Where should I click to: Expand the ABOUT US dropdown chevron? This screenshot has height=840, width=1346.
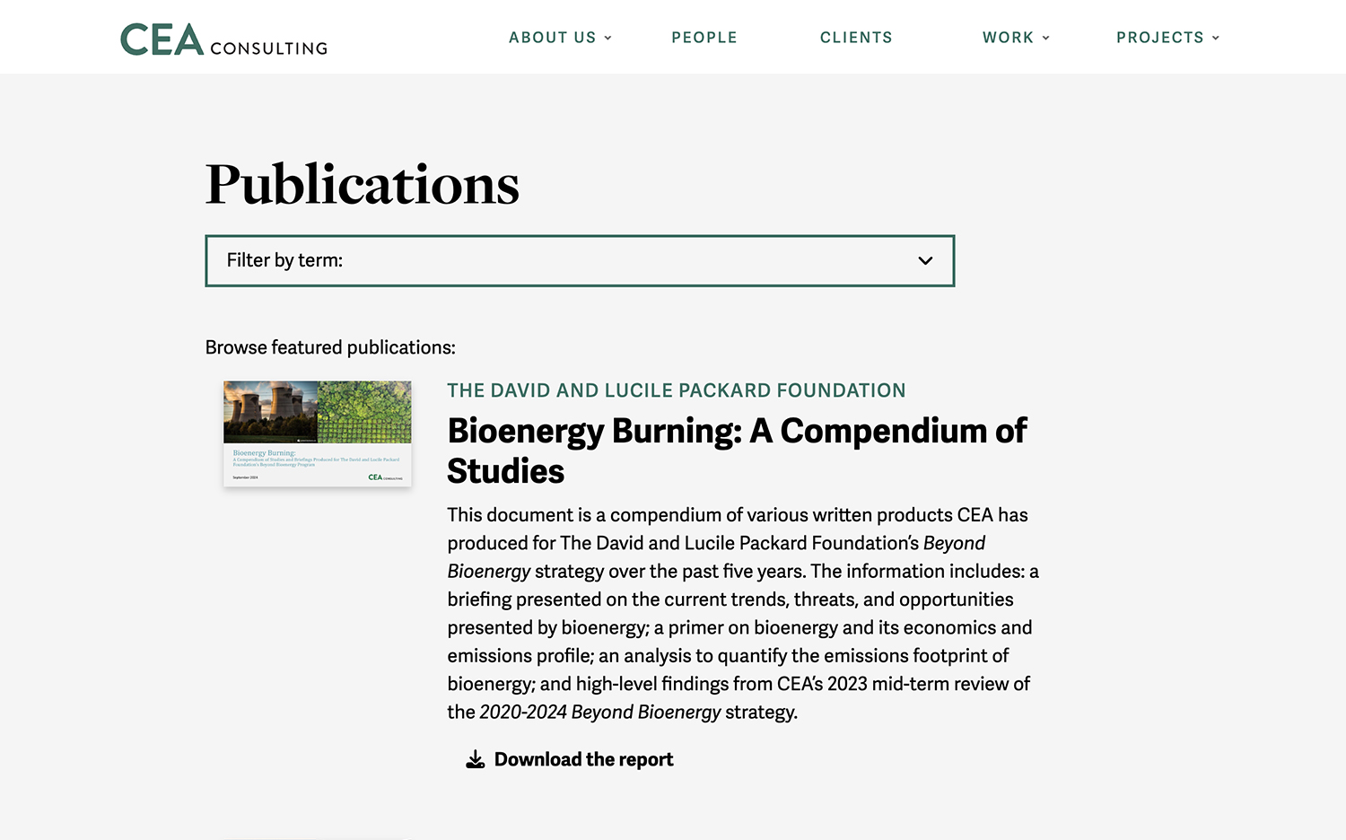pos(609,38)
